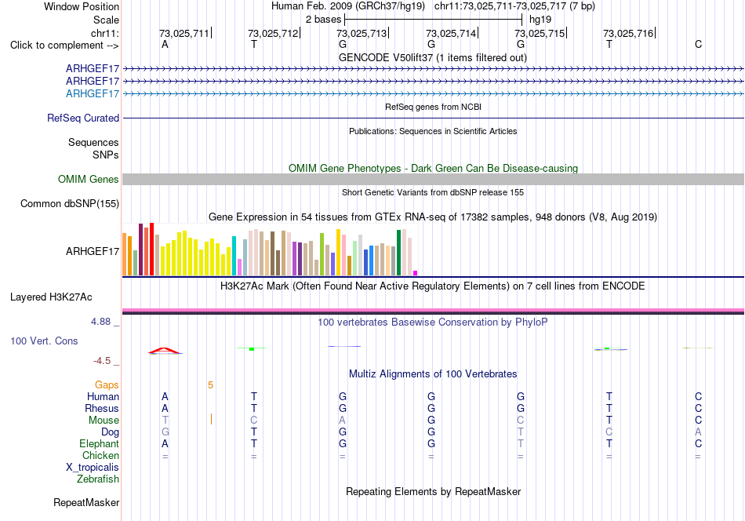Click the OMIM Genes label
Image resolution: width=745 pixels, height=521 pixels.
(88, 179)
